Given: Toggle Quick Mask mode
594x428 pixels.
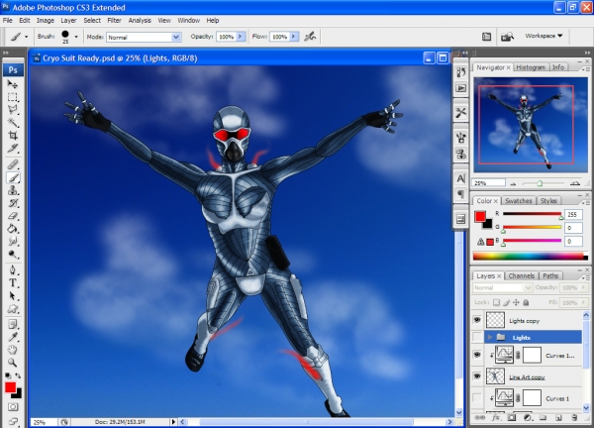Looking at the screenshot, I should point(13,407).
